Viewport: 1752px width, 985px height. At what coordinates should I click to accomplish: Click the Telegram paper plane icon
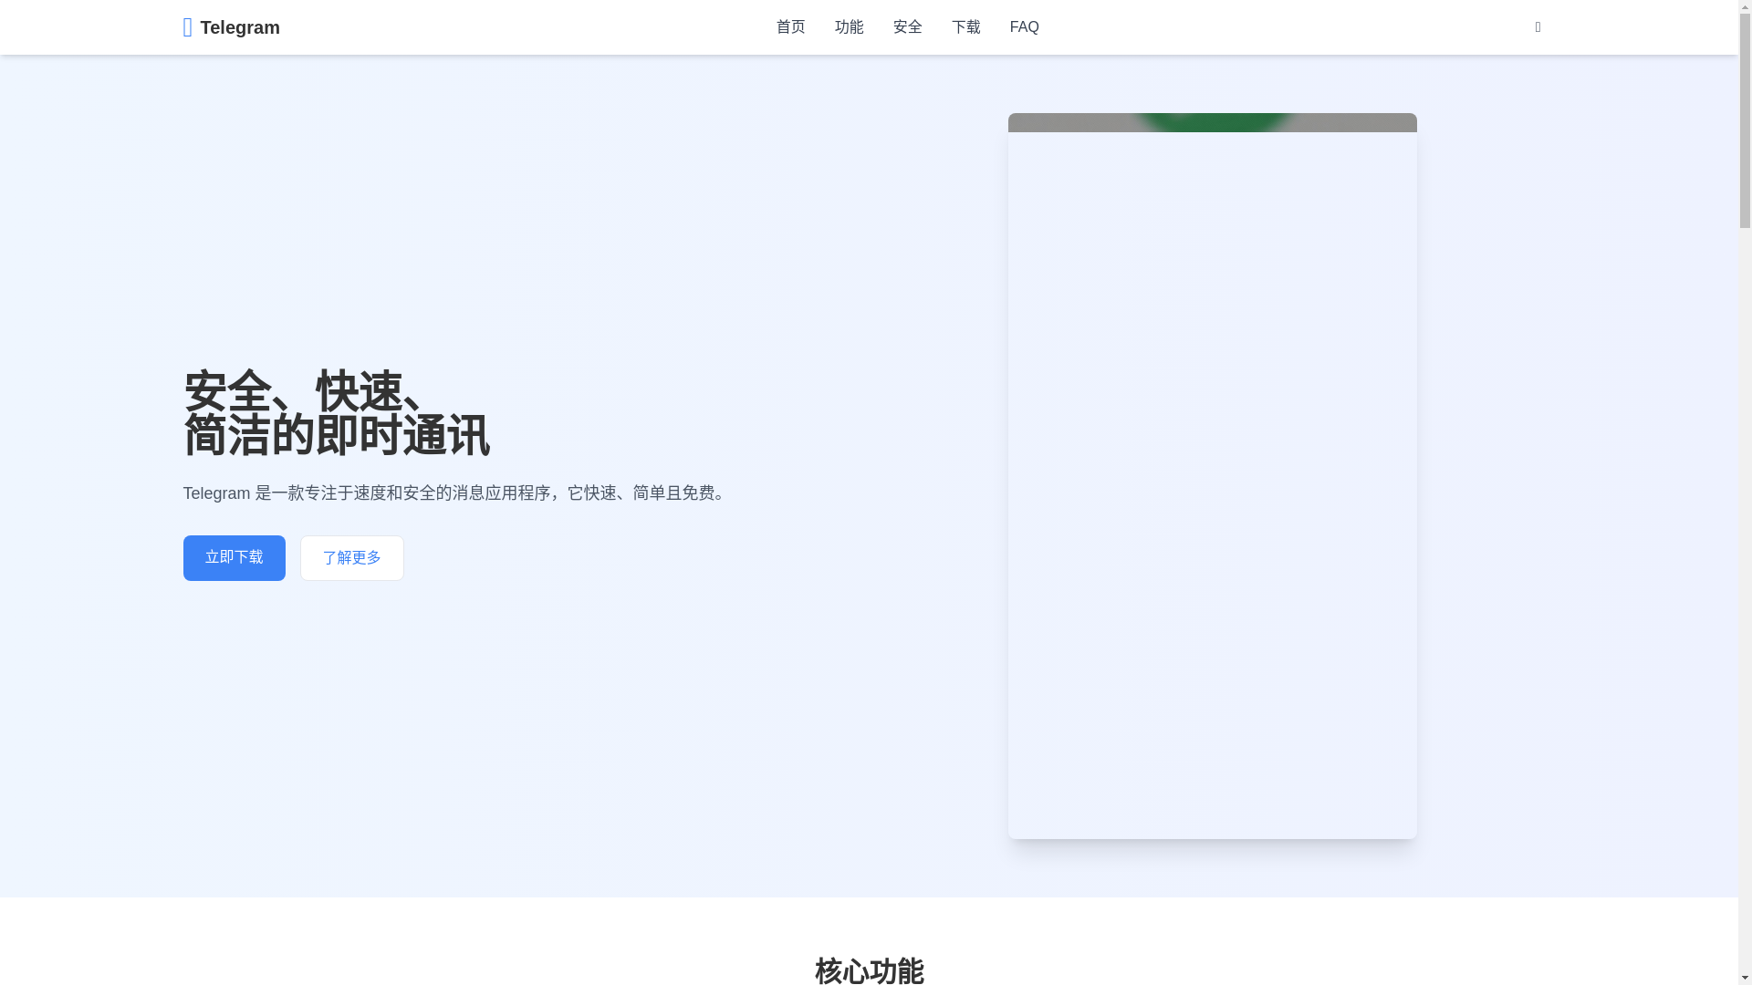[187, 27]
